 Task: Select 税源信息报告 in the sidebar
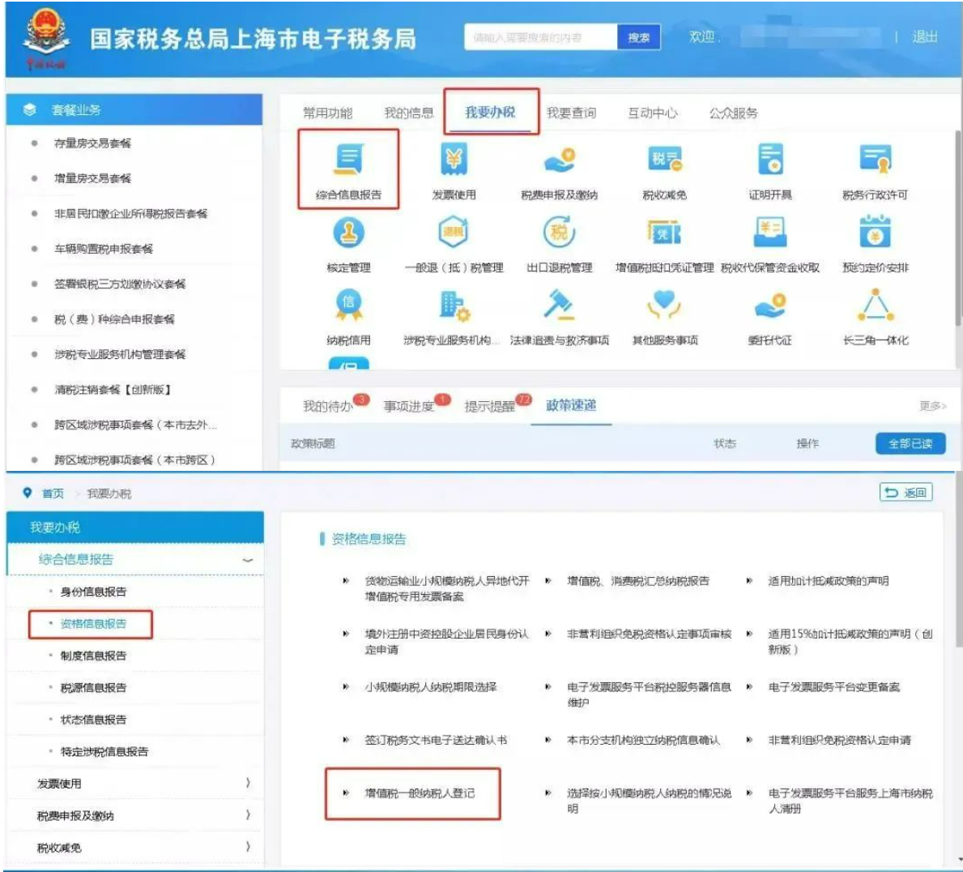point(93,688)
